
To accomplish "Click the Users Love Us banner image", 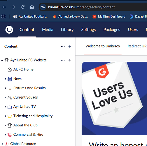I will 114,98.
